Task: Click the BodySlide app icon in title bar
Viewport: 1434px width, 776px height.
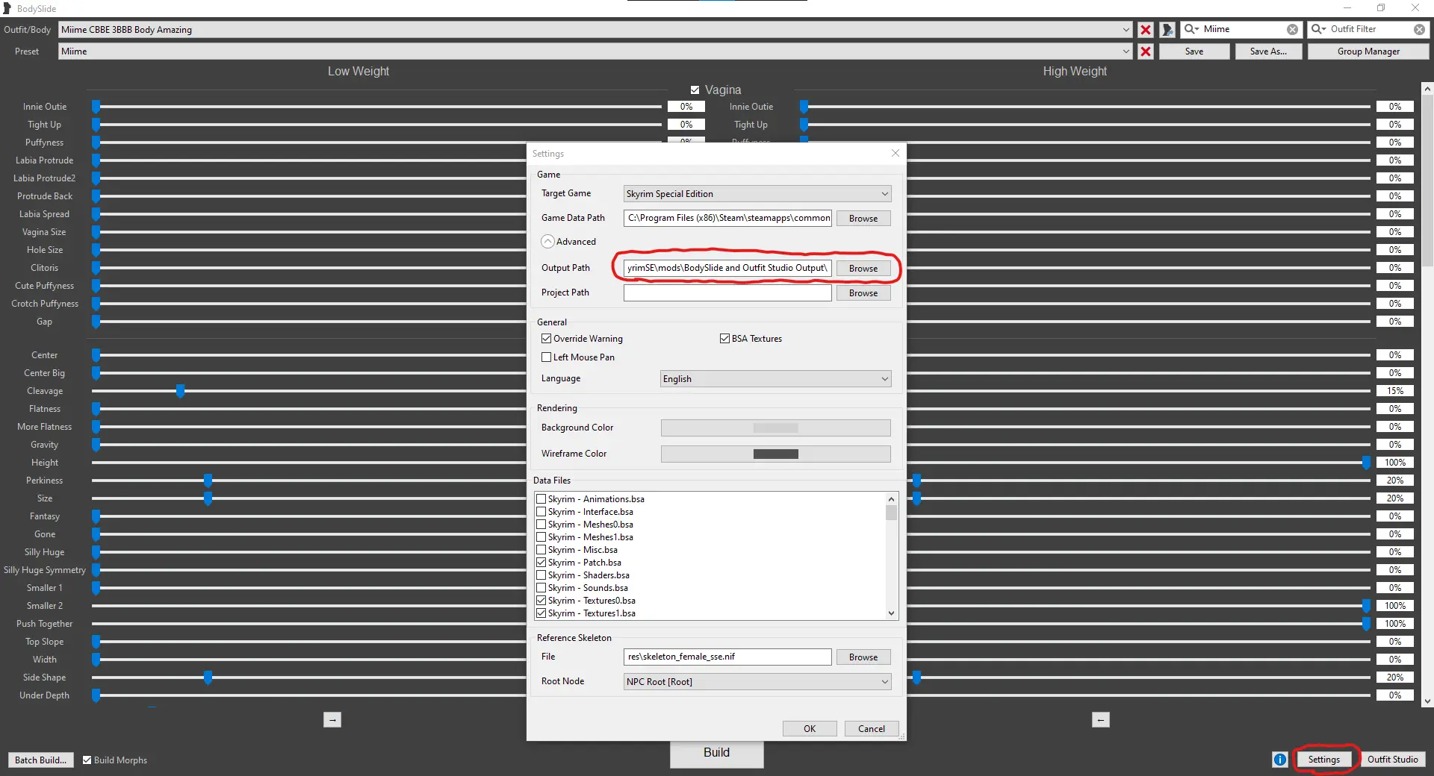Action: click(x=7, y=8)
